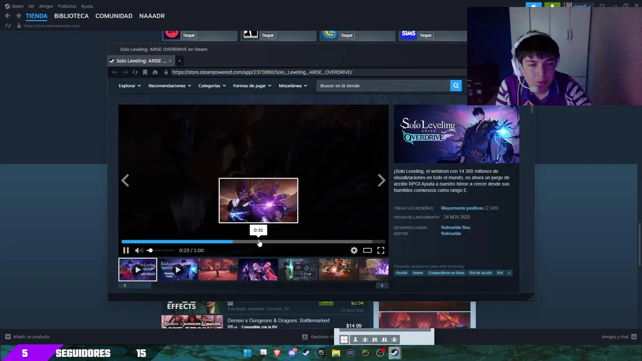Close the Solo Leveling browser tab
This screenshot has width=642, height=361.
(x=170, y=61)
